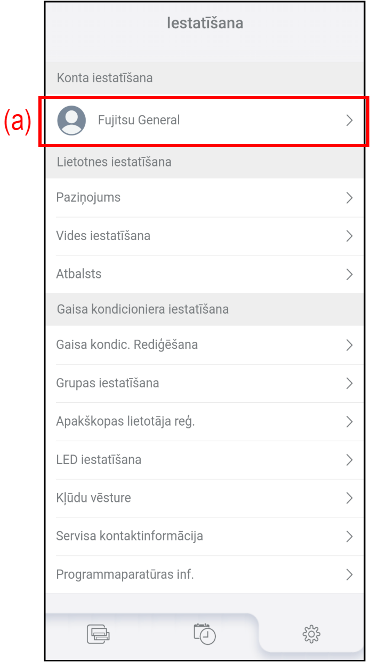The height and width of the screenshot is (663, 371).
Task: Select the Apakškopas lietotāja reģ. item
Action: [125, 421]
